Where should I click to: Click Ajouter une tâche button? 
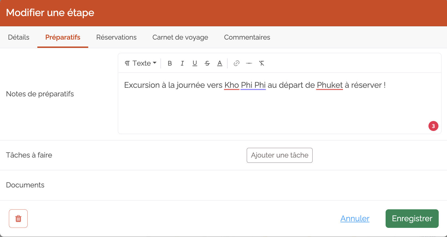pos(280,155)
